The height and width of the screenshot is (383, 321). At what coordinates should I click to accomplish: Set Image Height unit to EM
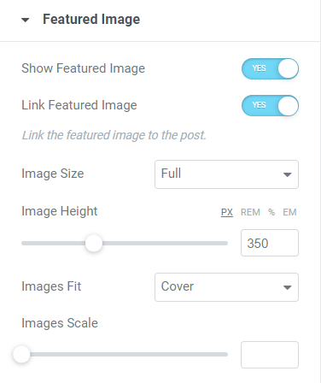[289, 212]
